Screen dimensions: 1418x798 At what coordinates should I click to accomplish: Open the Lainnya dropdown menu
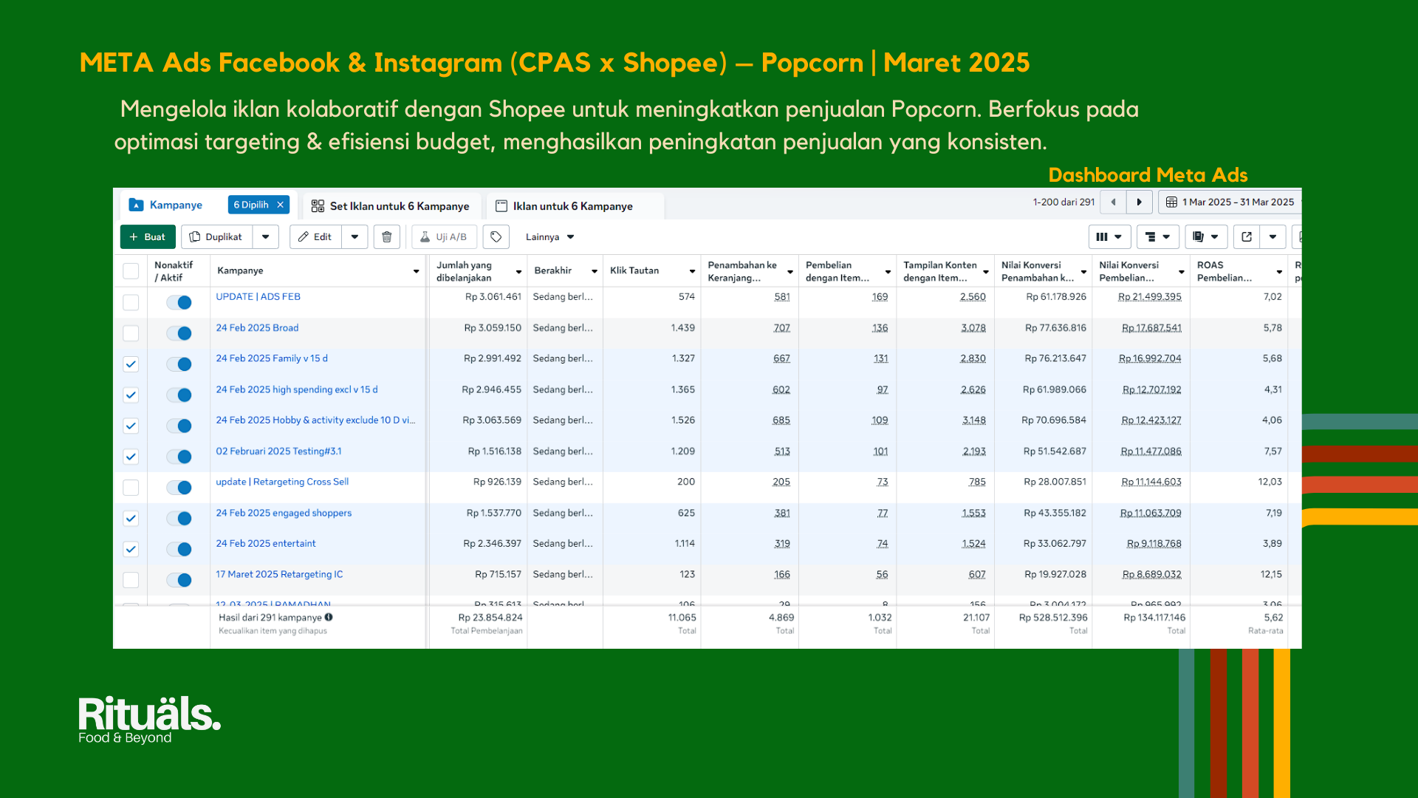(549, 237)
